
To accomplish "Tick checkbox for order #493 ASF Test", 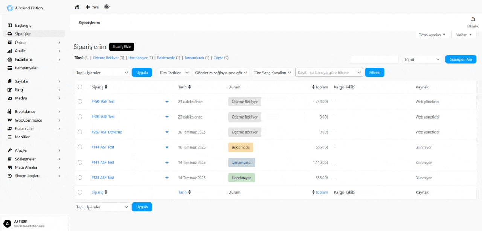I will (80, 117).
